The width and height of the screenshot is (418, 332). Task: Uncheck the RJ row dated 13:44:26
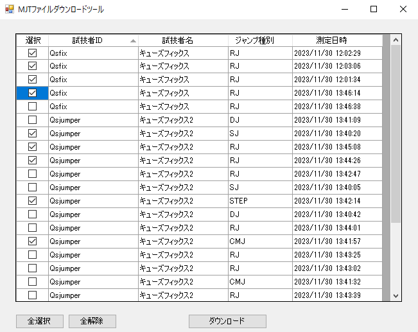pyautogui.click(x=32, y=161)
